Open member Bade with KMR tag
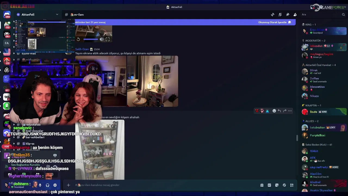This screenshot has height=196, width=348. tap(324, 112)
